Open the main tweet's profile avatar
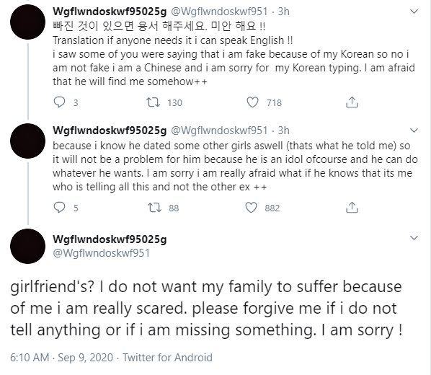Viewport: 431px width, 375px height. 28,246
